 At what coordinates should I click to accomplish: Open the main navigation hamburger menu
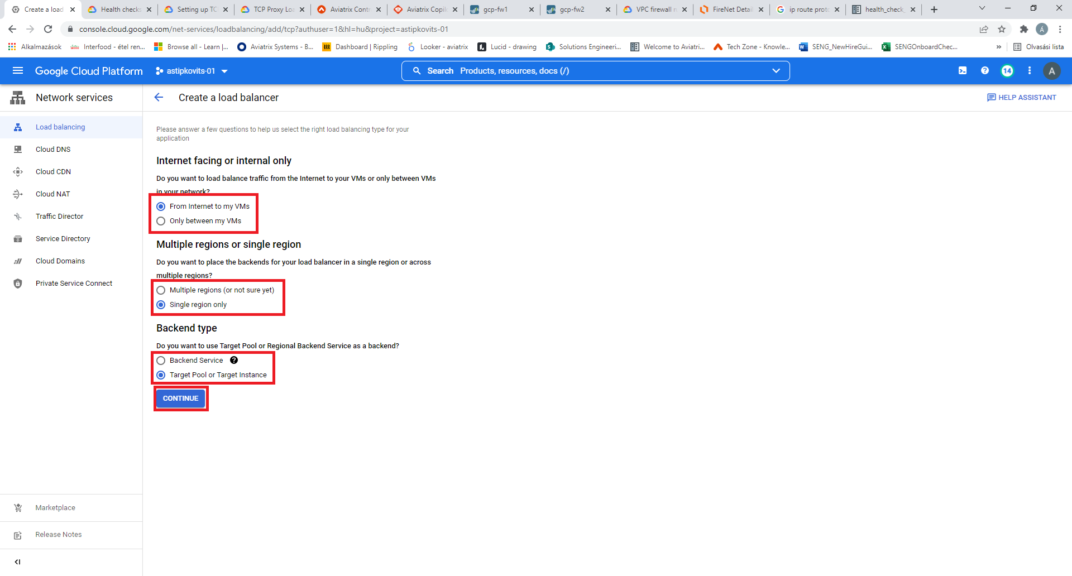[17, 71]
